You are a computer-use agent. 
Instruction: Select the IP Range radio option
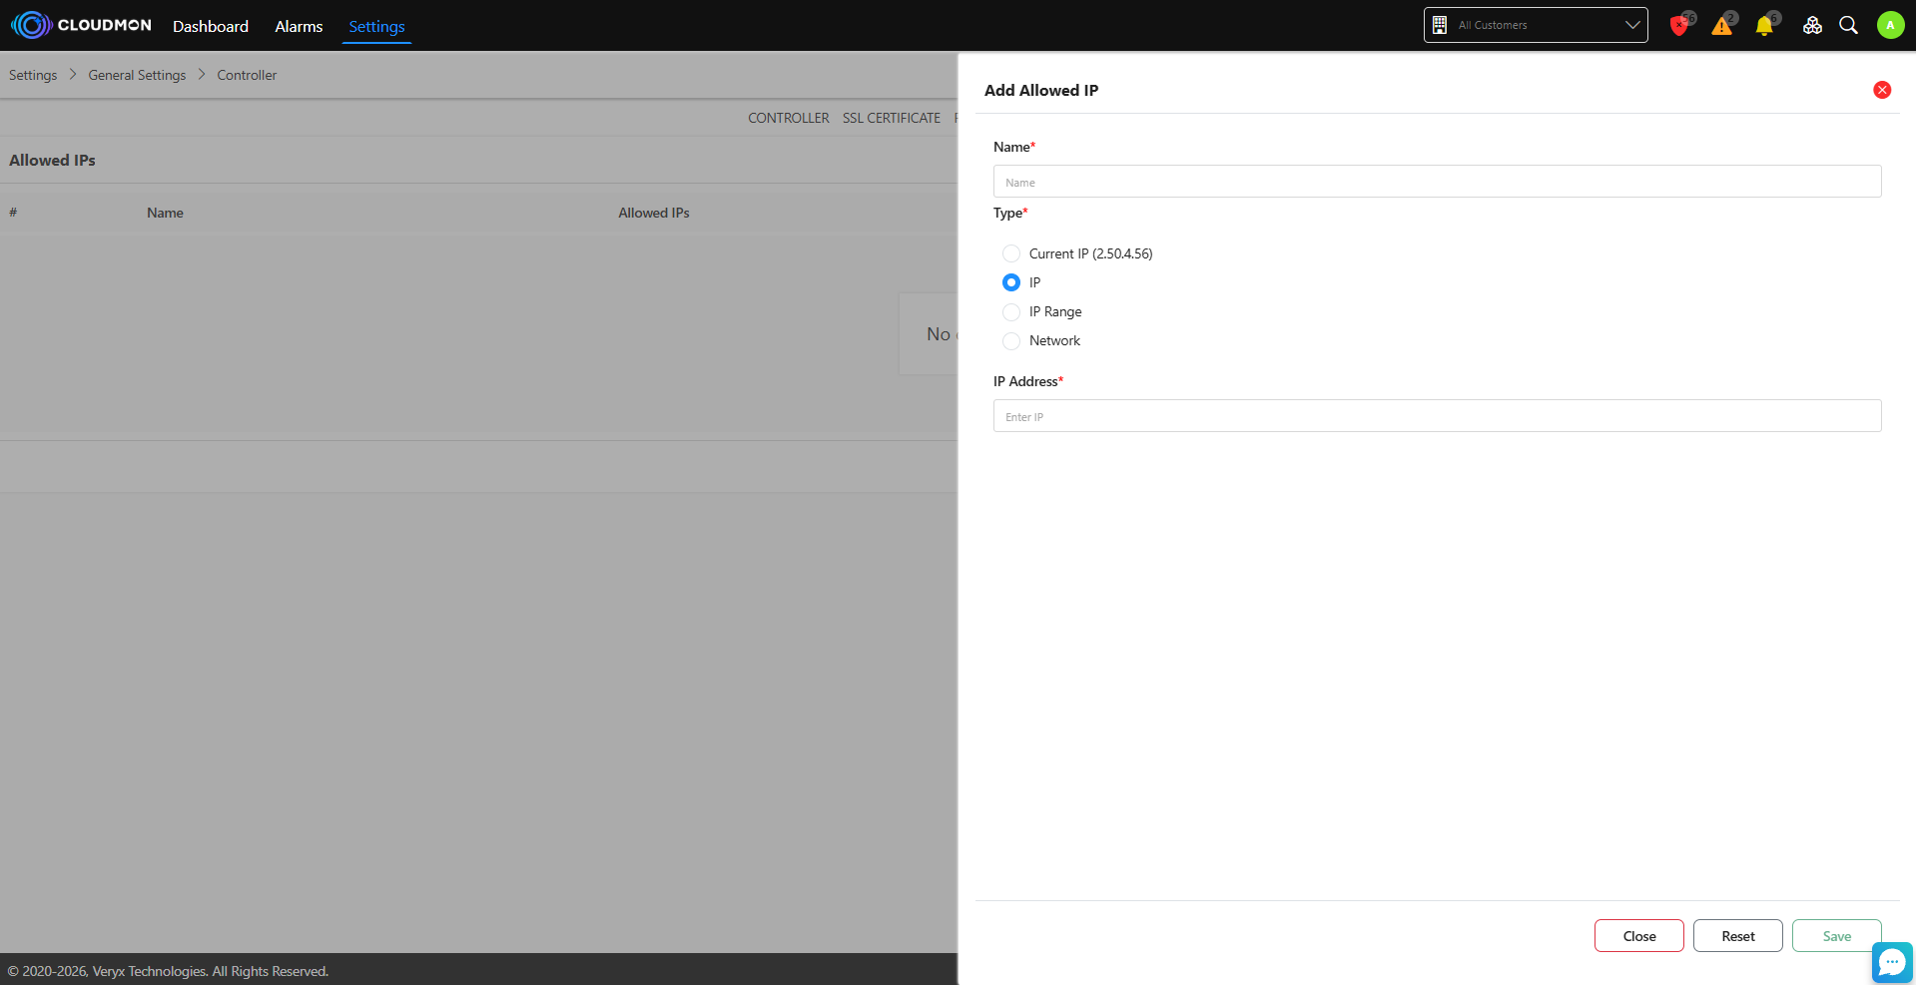[1011, 311]
